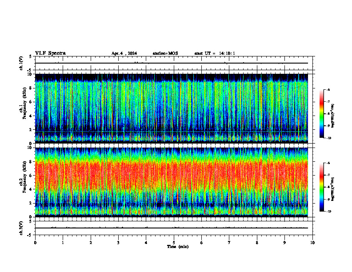Click the "9" tick label on Time axis
The height and width of the screenshot is (272, 352).
pos(284,243)
